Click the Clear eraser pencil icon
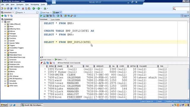The height and width of the screenshot is (107, 190). click(x=72, y=16)
